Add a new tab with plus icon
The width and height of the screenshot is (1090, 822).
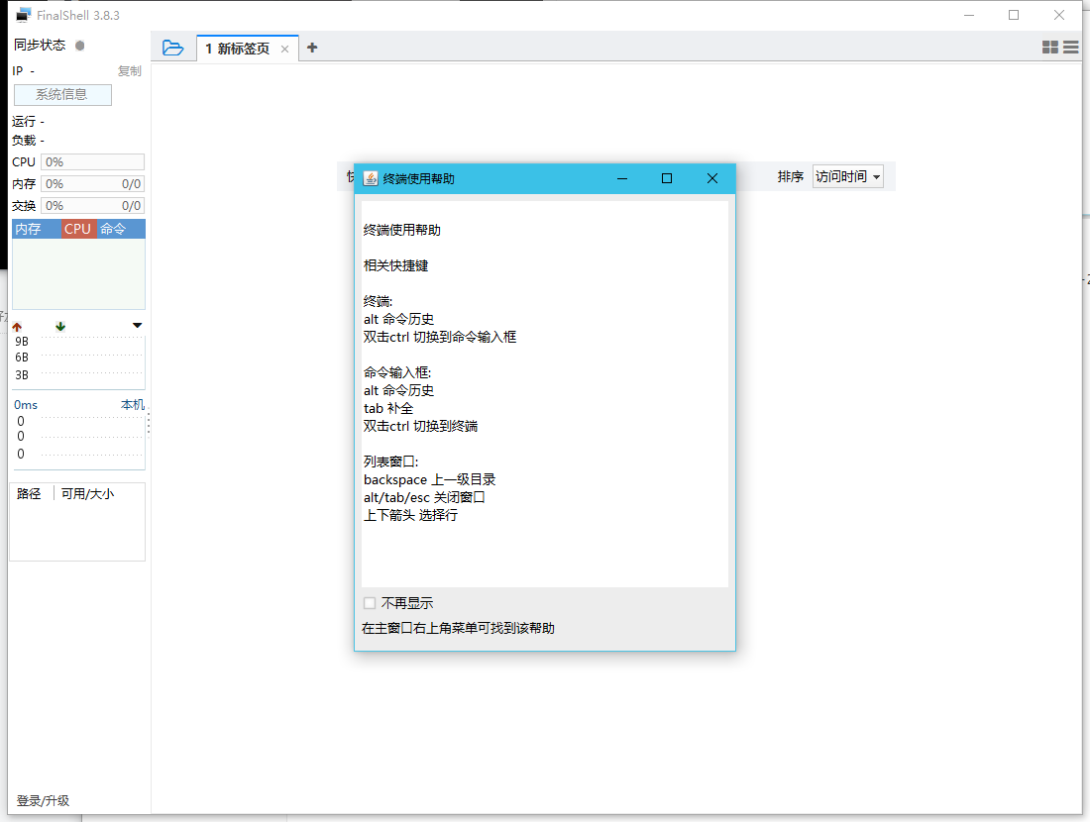312,48
